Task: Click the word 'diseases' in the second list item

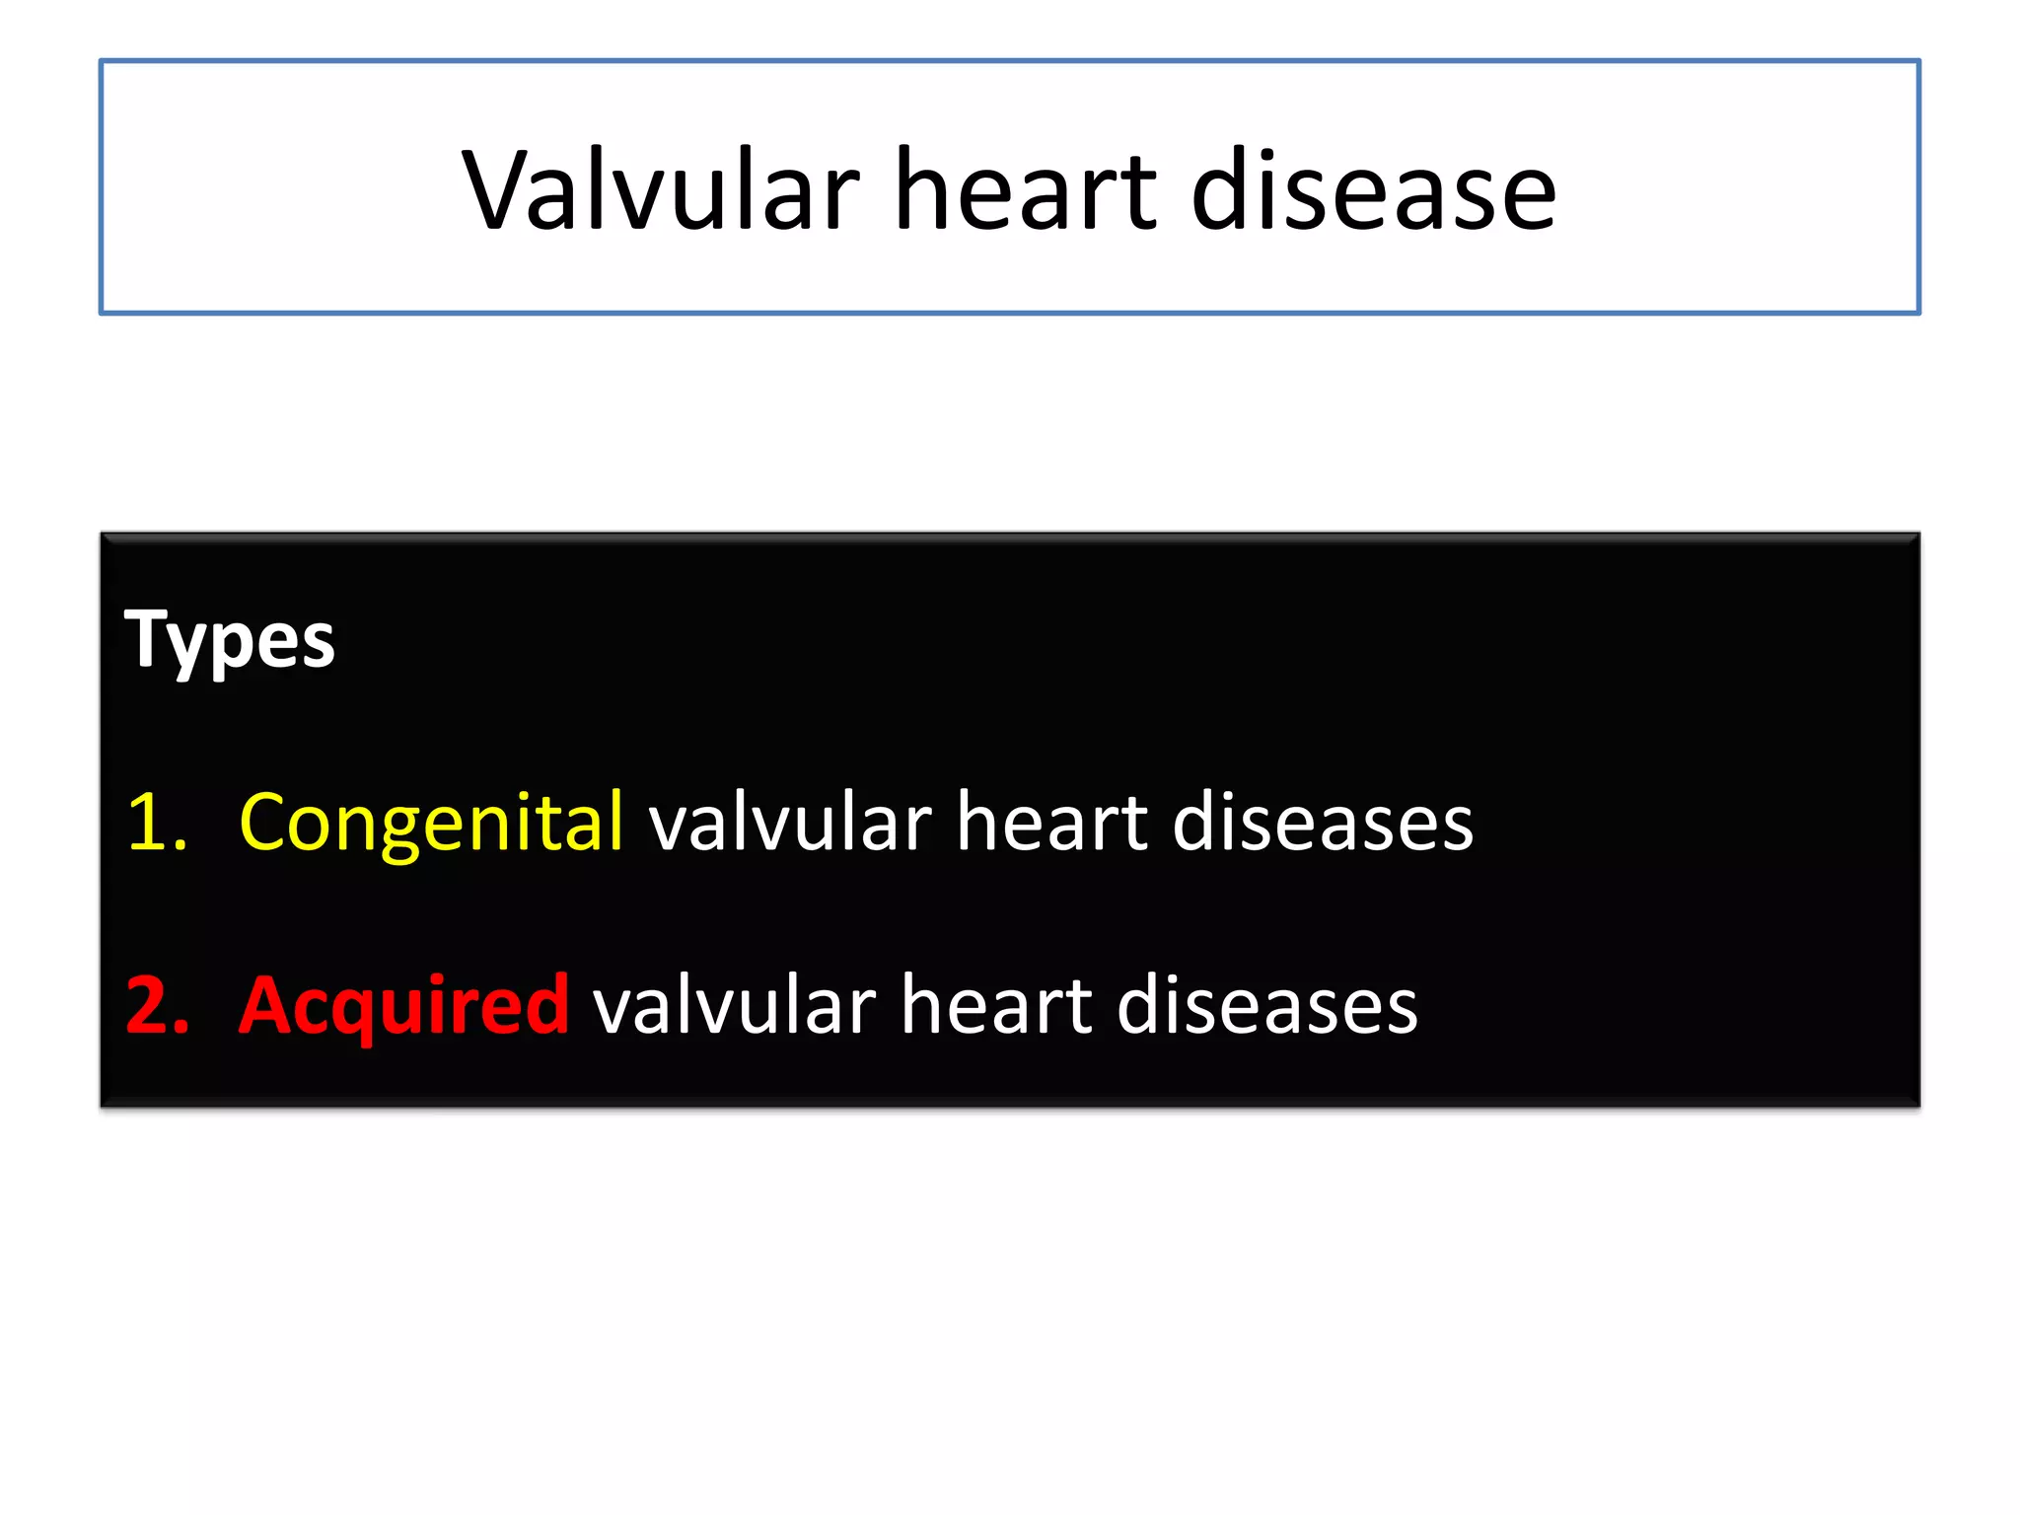Action: point(1267,1005)
